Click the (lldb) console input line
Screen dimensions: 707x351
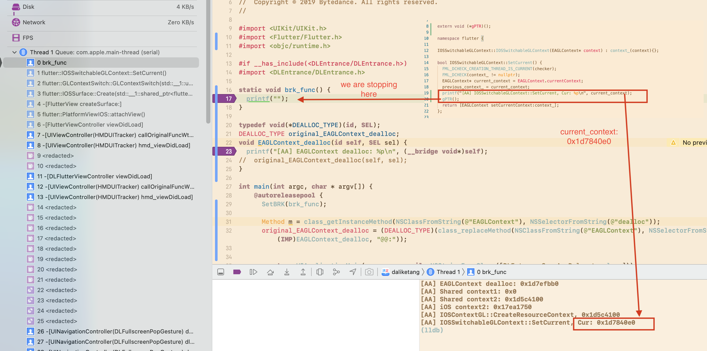click(467, 330)
